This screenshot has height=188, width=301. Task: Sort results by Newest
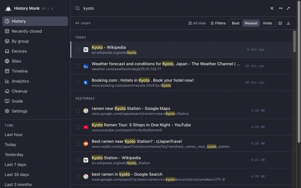[x=251, y=23]
